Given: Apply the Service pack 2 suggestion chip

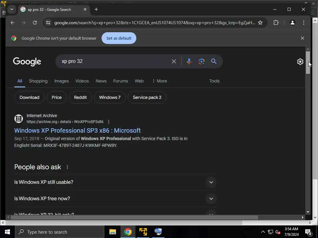Looking at the screenshot, I should coord(147,97).
